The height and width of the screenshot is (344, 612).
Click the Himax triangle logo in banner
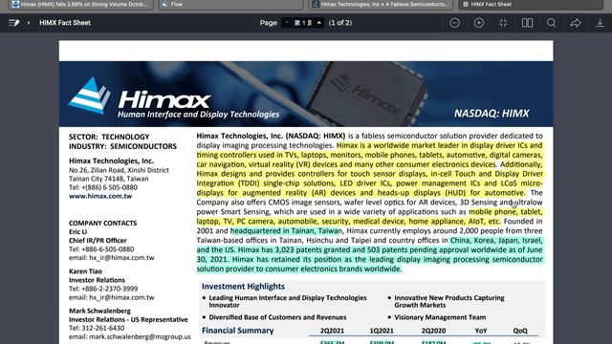[x=89, y=96]
